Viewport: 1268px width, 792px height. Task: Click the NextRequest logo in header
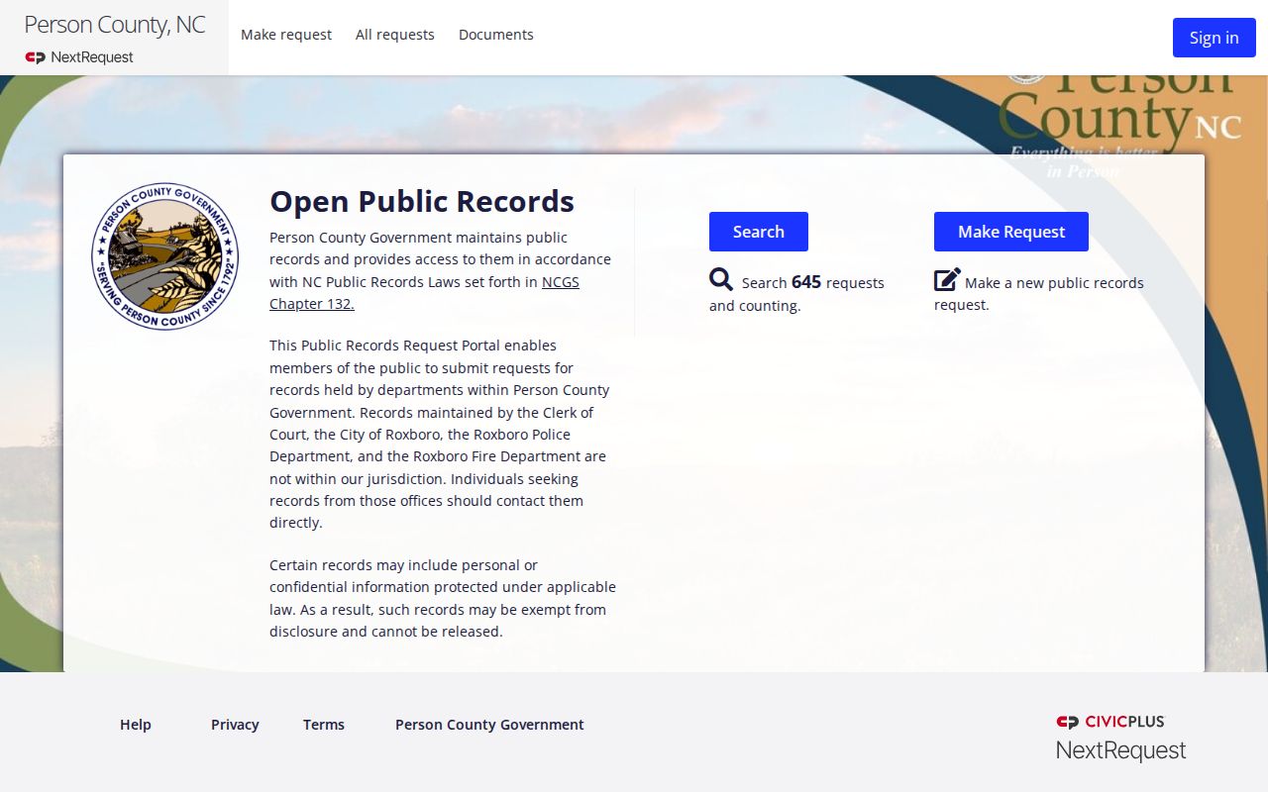click(79, 57)
